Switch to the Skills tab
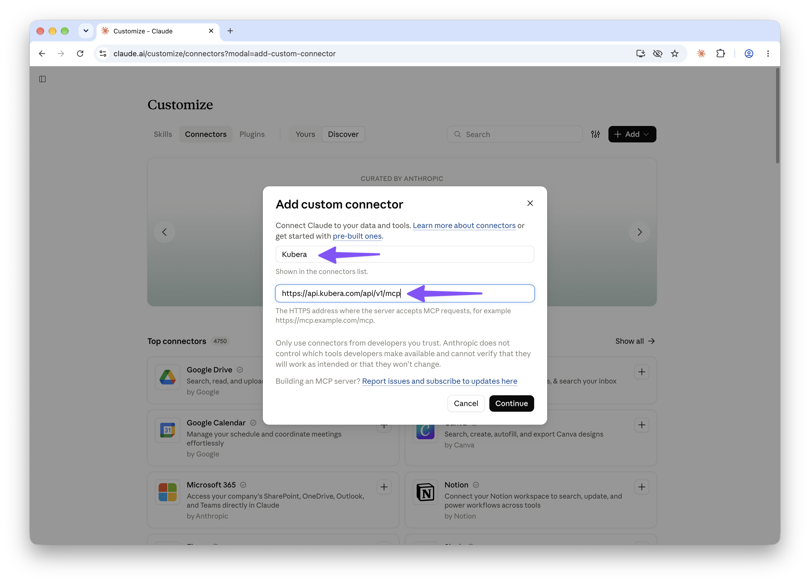The height and width of the screenshot is (584, 810). click(x=163, y=134)
